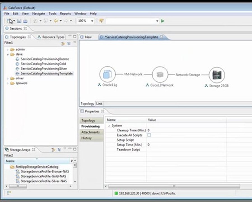The width and height of the screenshot is (252, 202).
Task: Open ServiceCatalogProvisioningSilver topology
Action: pyautogui.click(x=44, y=69)
